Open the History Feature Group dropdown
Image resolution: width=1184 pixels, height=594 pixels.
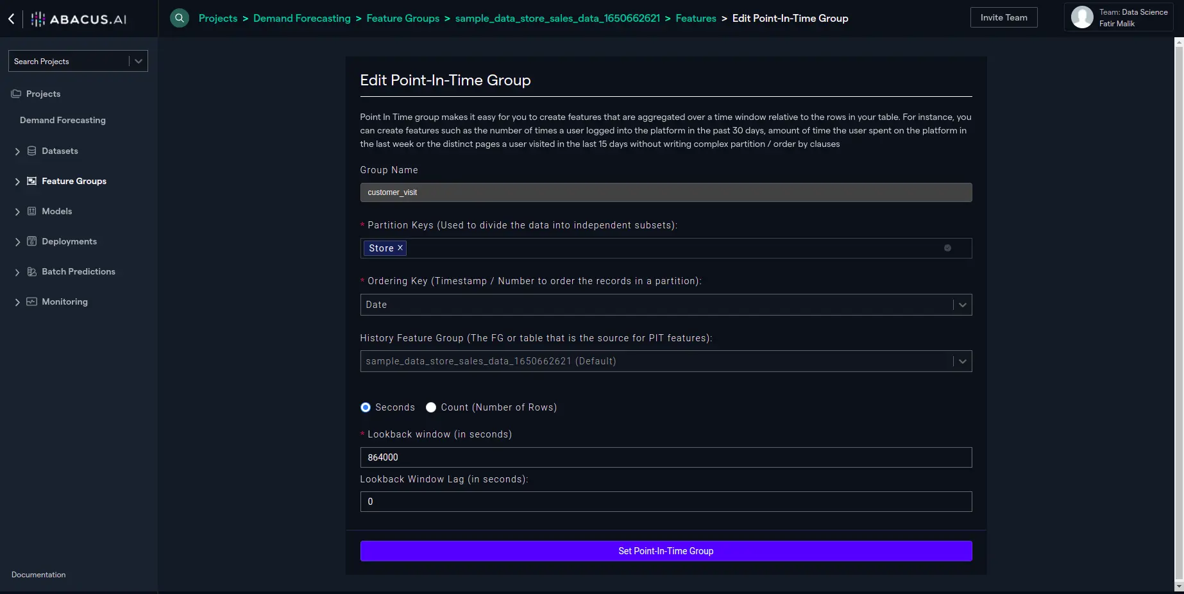point(961,361)
